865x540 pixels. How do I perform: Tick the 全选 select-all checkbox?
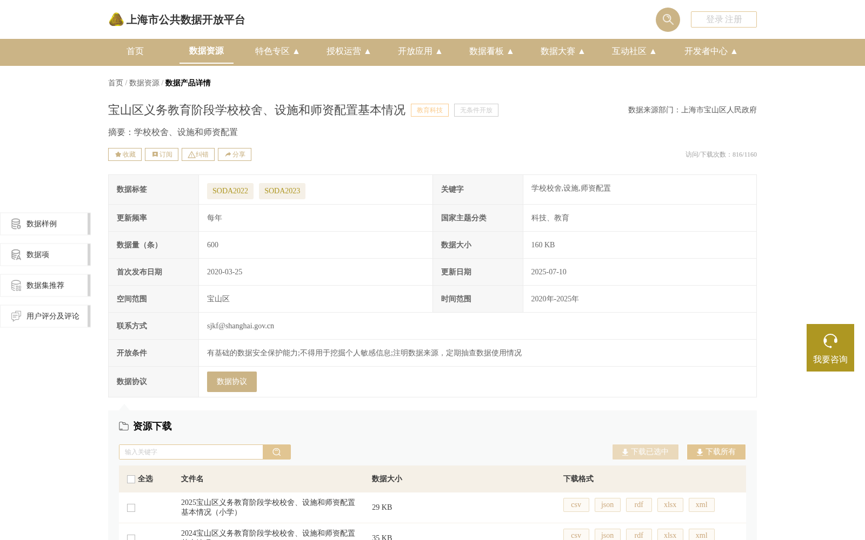point(131,479)
